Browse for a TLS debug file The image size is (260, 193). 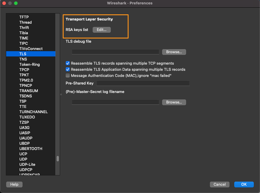point(174,52)
